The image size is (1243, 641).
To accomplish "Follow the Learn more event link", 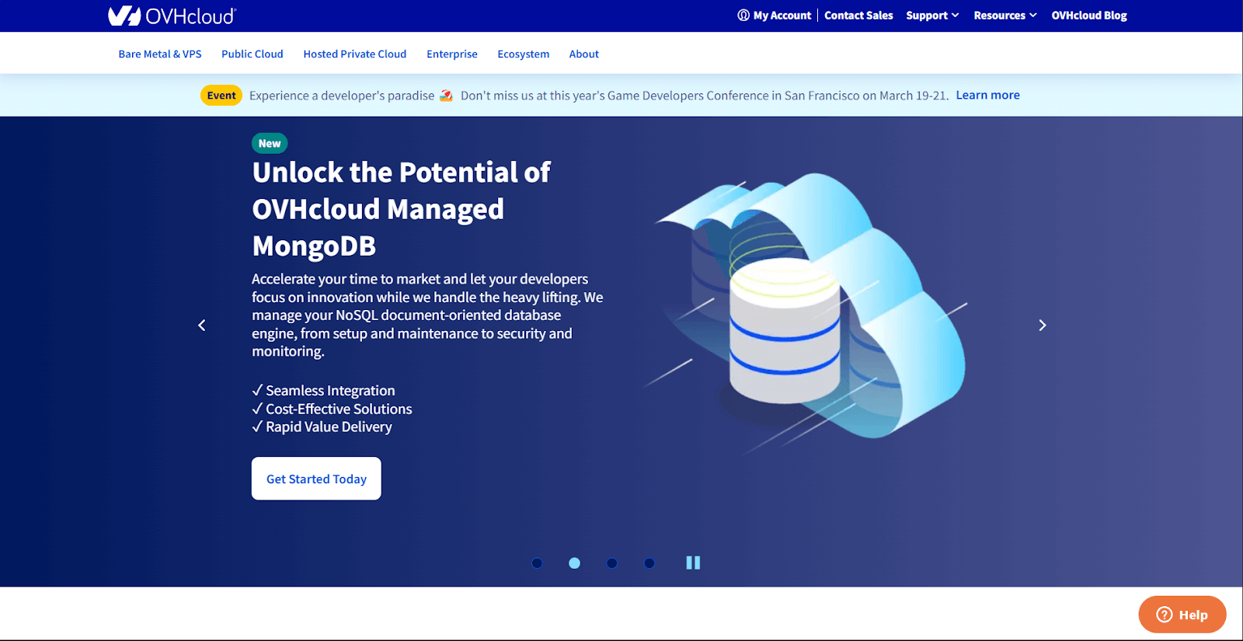I will tap(987, 96).
